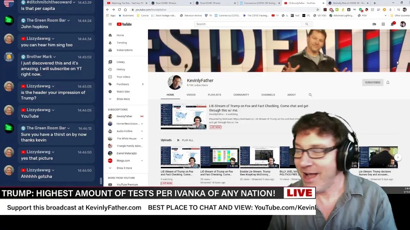Reload the page with the refresh icon
Screen dimensions: 410x230
(119, 10)
